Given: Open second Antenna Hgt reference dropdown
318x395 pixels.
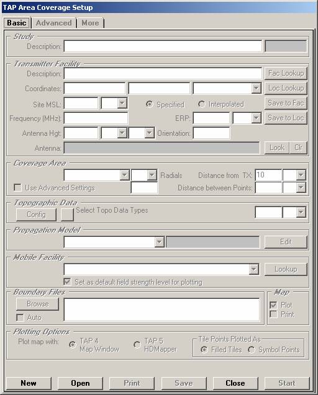Looking at the screenshot, I should click(x=150, y=133).
